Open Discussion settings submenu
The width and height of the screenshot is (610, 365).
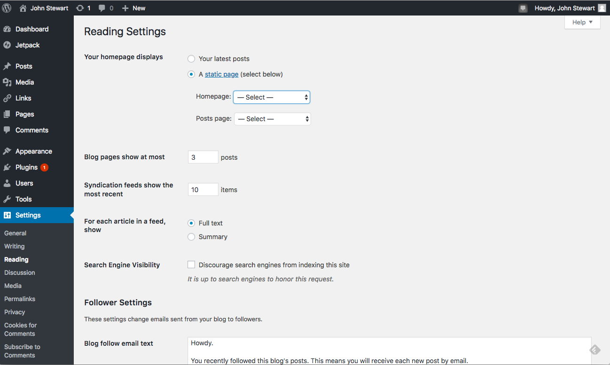pyautogui.click(x=20, y=272)
